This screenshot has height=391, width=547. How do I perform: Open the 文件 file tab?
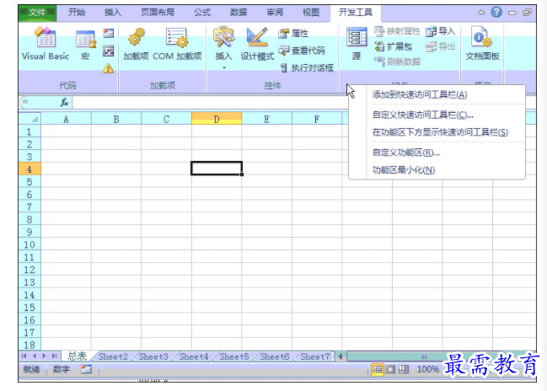[37, 13]
